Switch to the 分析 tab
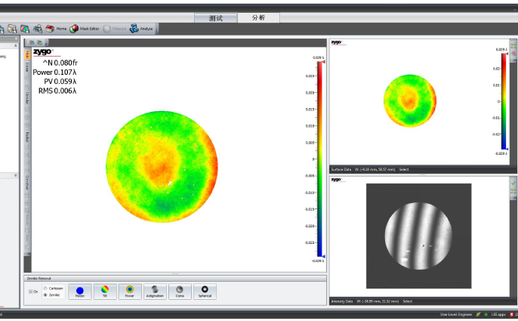Image resolution: width=518 pixels, height=321 pixels. click(258, 17)
